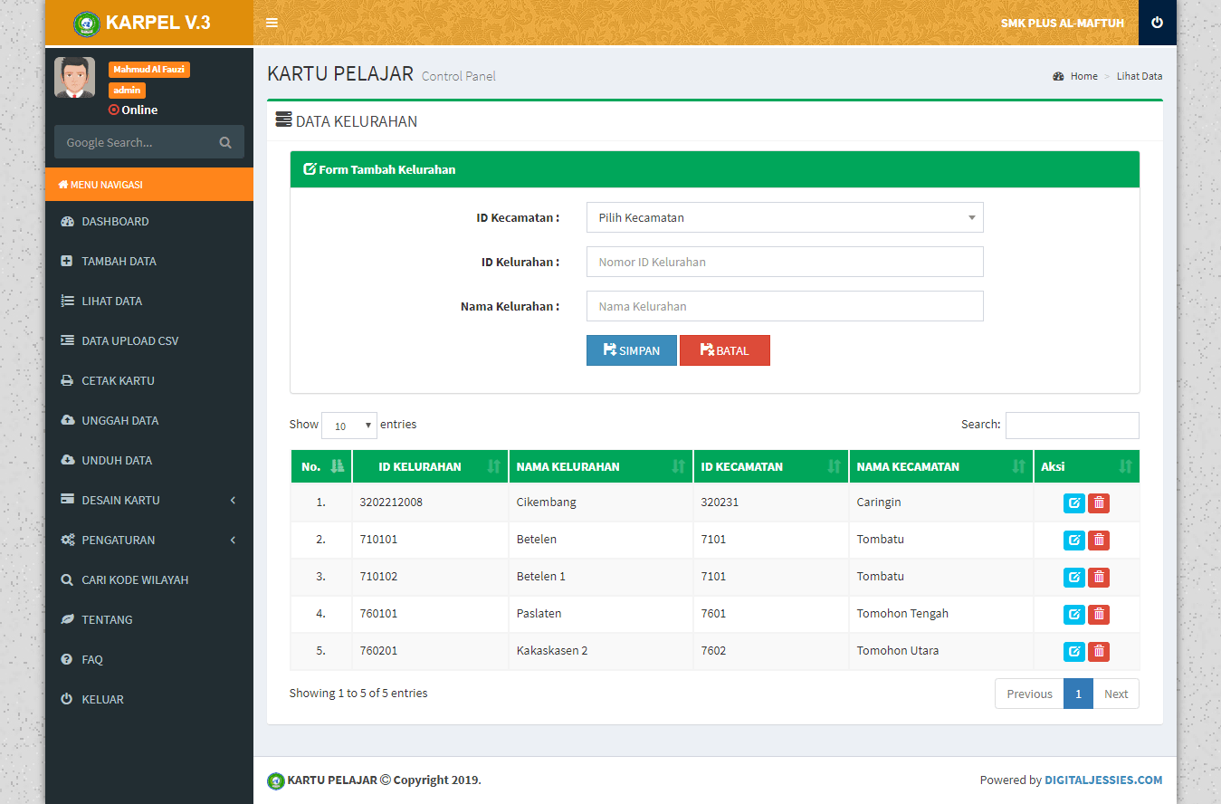Click the search magnifier icon in sidebar

tap(225, 142)
